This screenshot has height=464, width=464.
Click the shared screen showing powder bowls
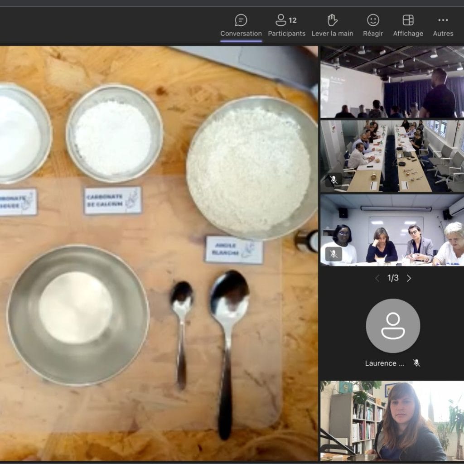click(159, 254)
